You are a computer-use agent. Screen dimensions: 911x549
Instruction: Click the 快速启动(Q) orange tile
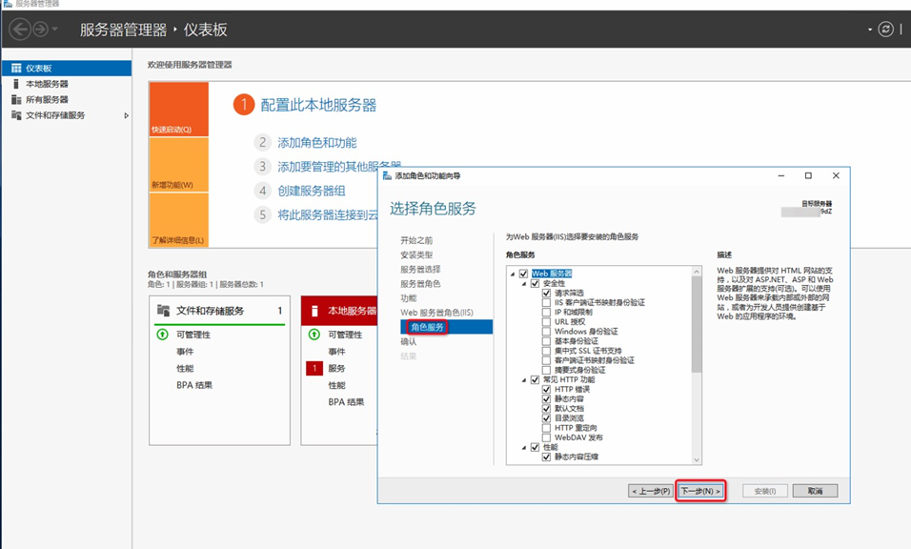[x=178, y=109]
